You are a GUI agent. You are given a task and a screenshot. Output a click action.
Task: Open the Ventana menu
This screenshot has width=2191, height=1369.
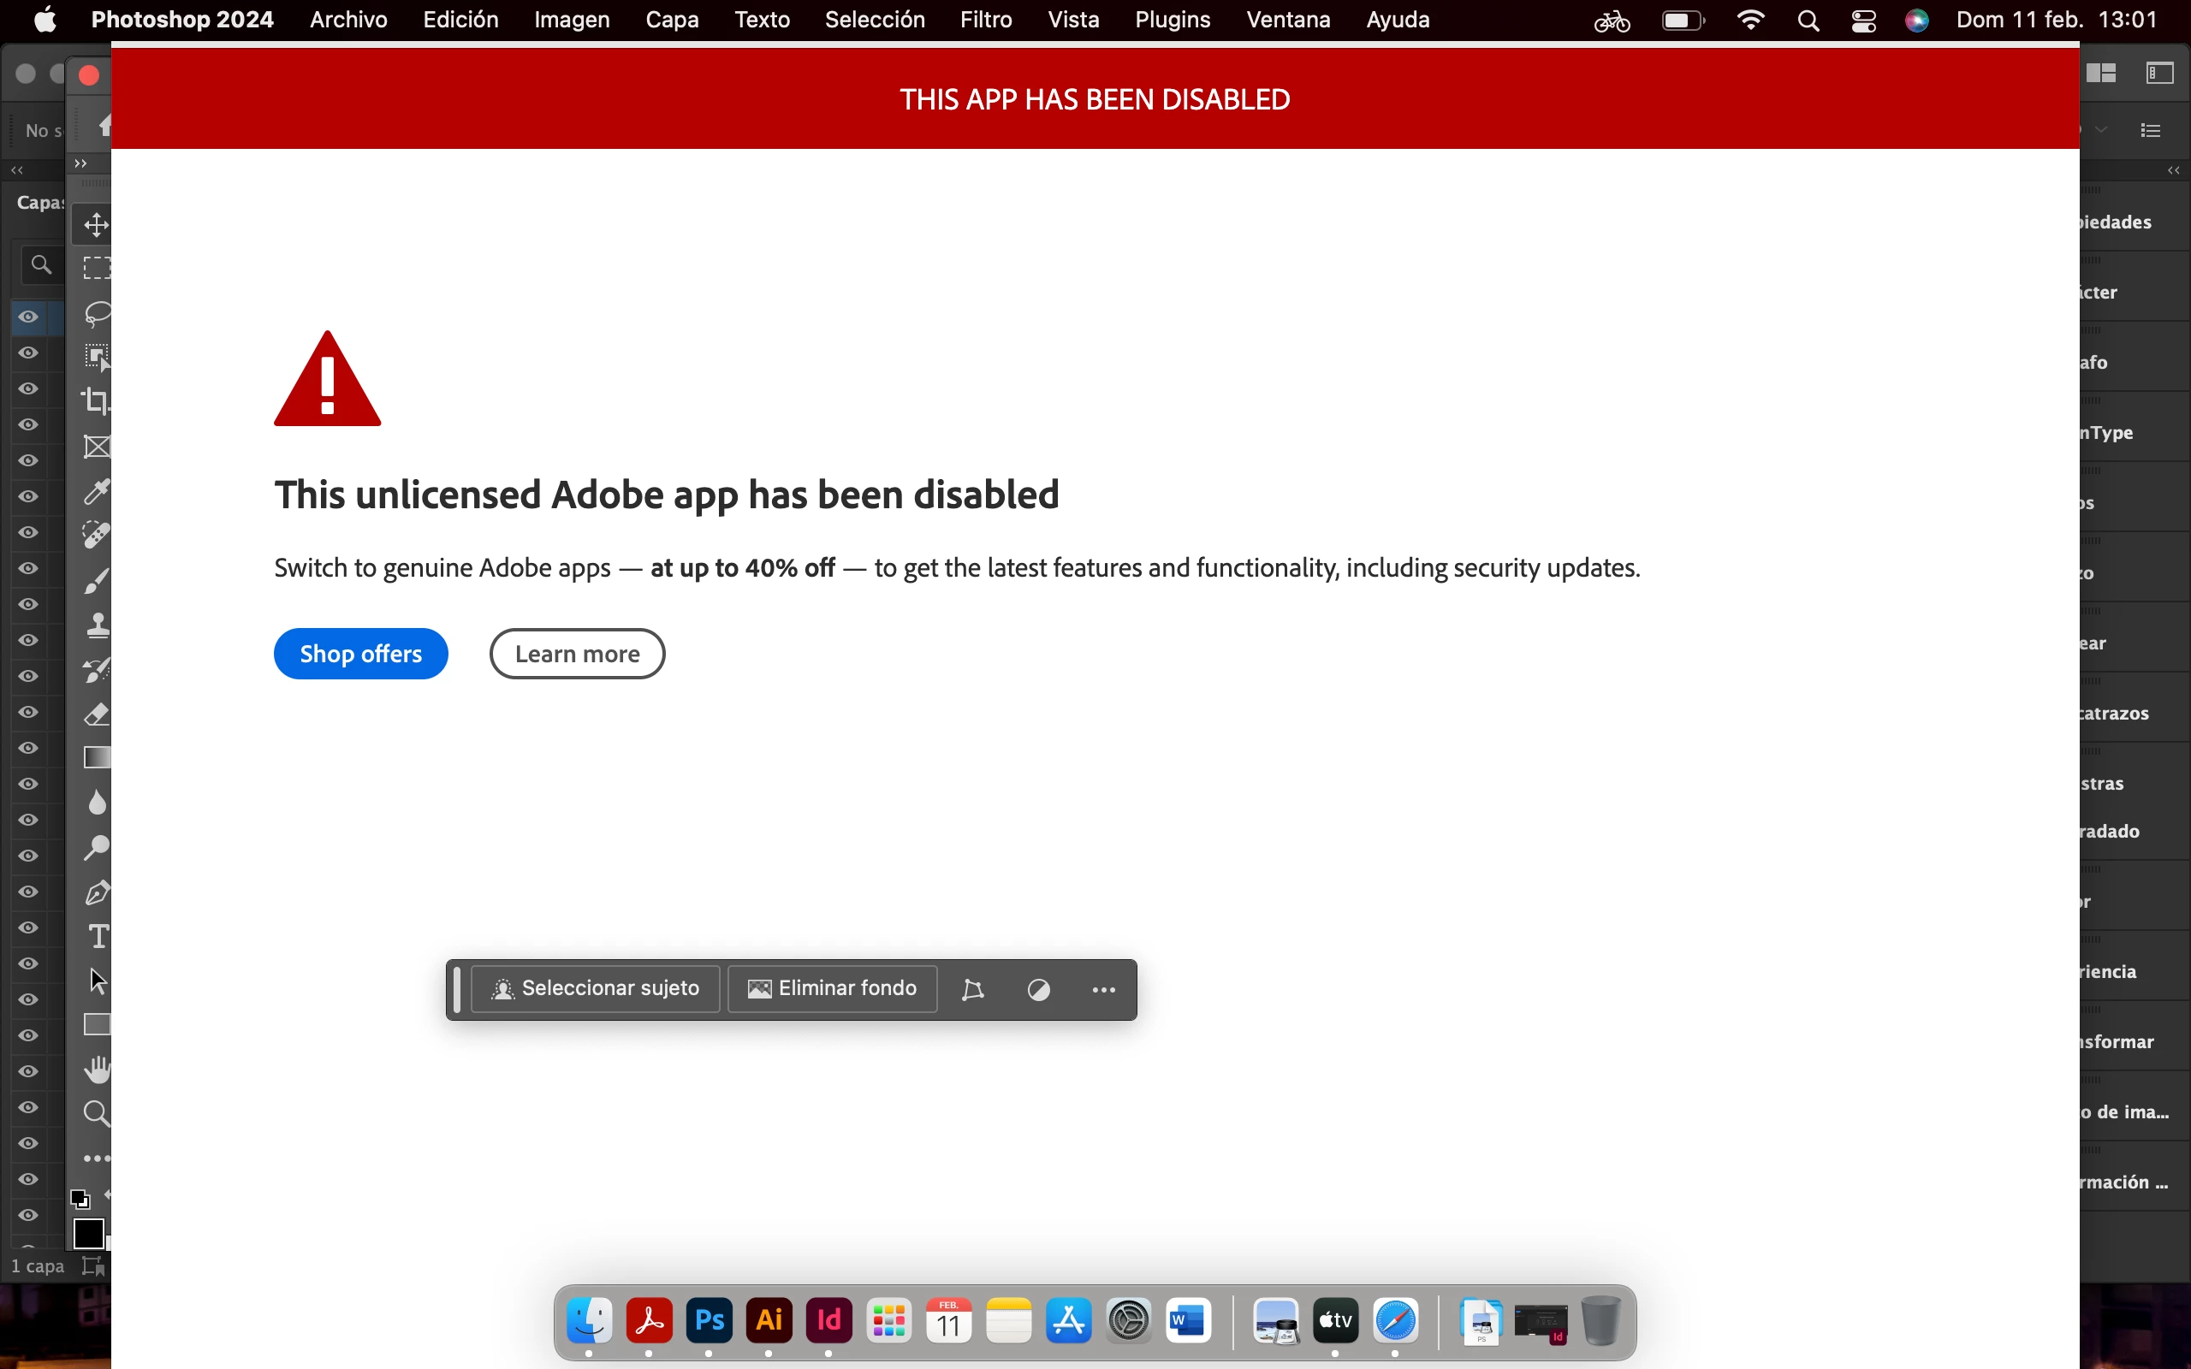tap(1287, 20)
